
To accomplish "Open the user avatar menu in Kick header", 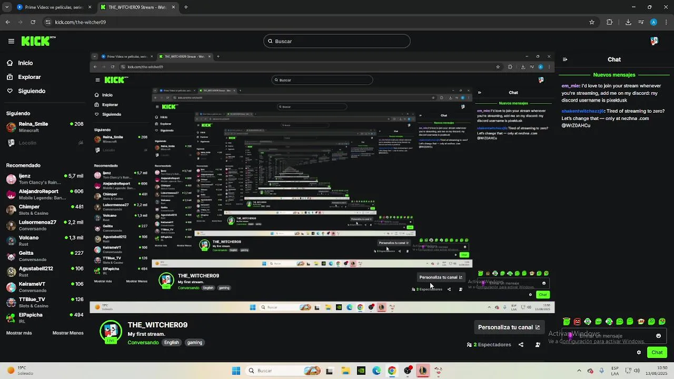I will click(654, 41).
